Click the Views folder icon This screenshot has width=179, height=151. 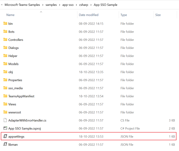[x=5, y=104]
